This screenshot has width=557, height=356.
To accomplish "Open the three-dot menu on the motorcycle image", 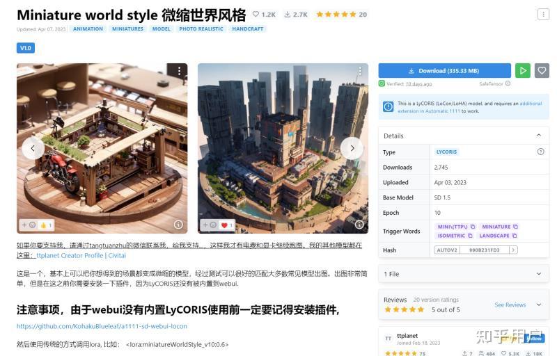I will coord(179,71).
